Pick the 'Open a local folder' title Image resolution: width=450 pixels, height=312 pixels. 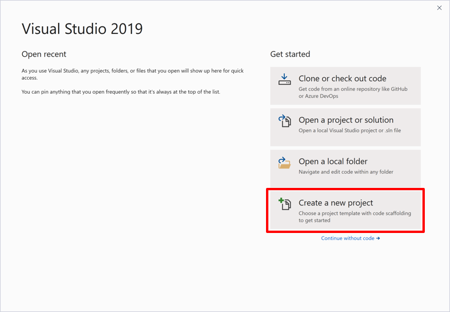(x=333, y=162)
